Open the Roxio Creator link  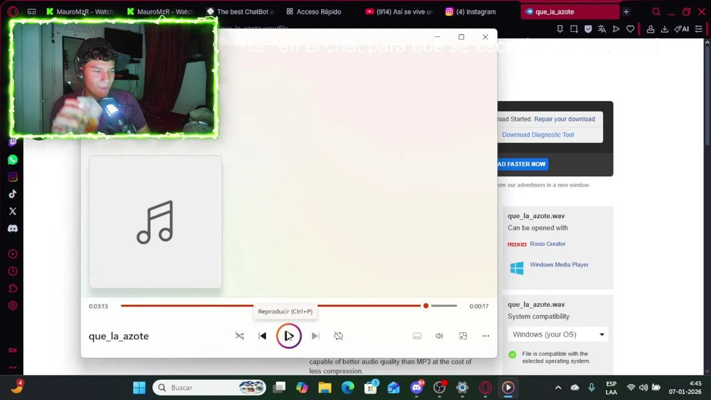pyautogui.click(x=548, y=244)
